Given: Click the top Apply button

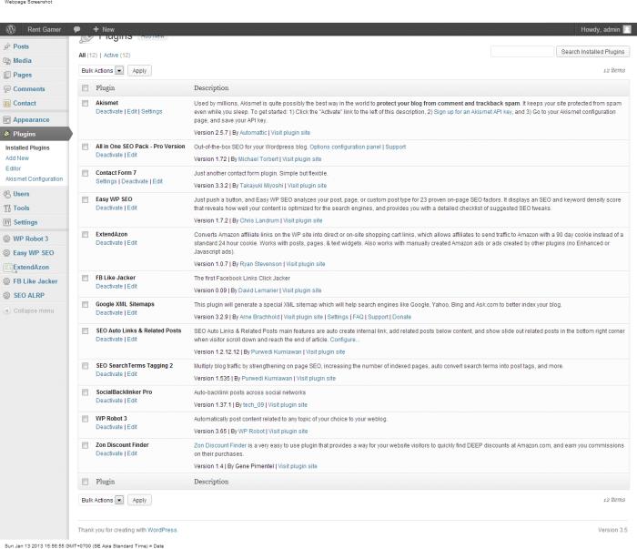Looking at the screenshot, I should pos(139,71).
